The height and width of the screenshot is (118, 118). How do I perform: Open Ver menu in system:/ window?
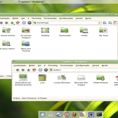click(40, 65)
